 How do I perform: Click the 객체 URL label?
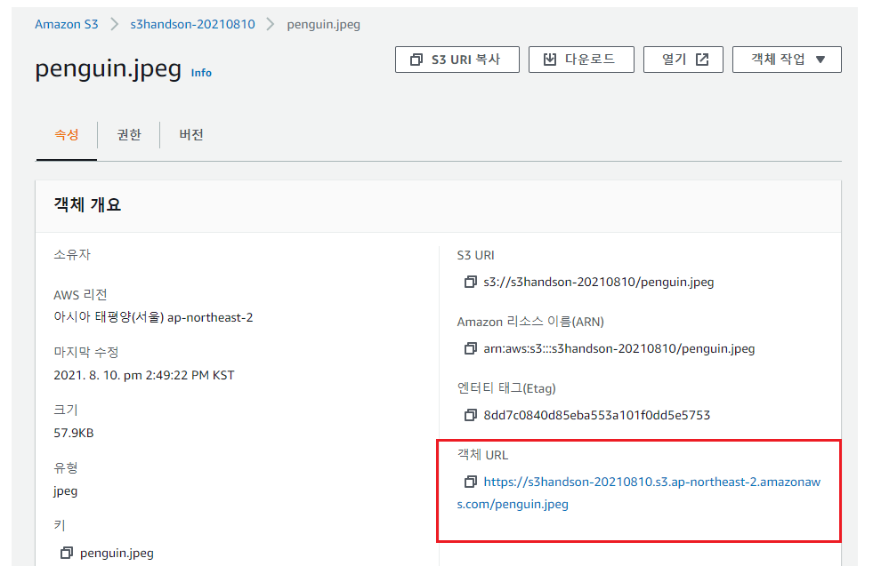pos(482,455)
